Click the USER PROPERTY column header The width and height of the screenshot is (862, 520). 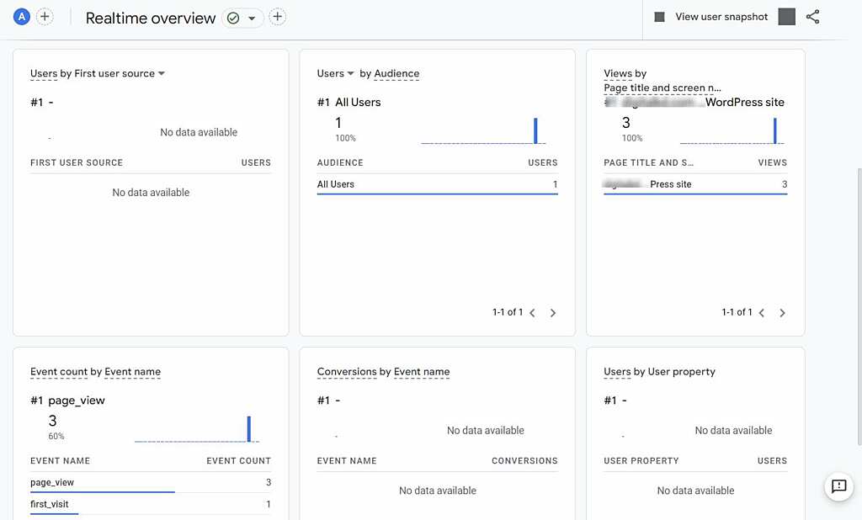pyautogui.click(x=641, y=460)
